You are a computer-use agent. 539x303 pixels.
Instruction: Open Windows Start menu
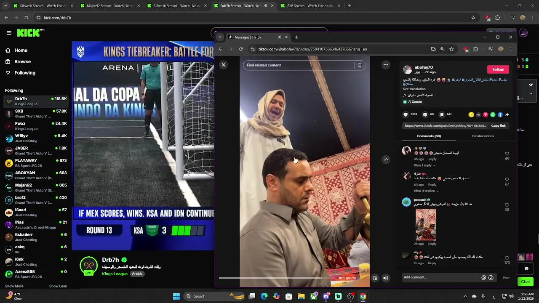tap(176, 296)
